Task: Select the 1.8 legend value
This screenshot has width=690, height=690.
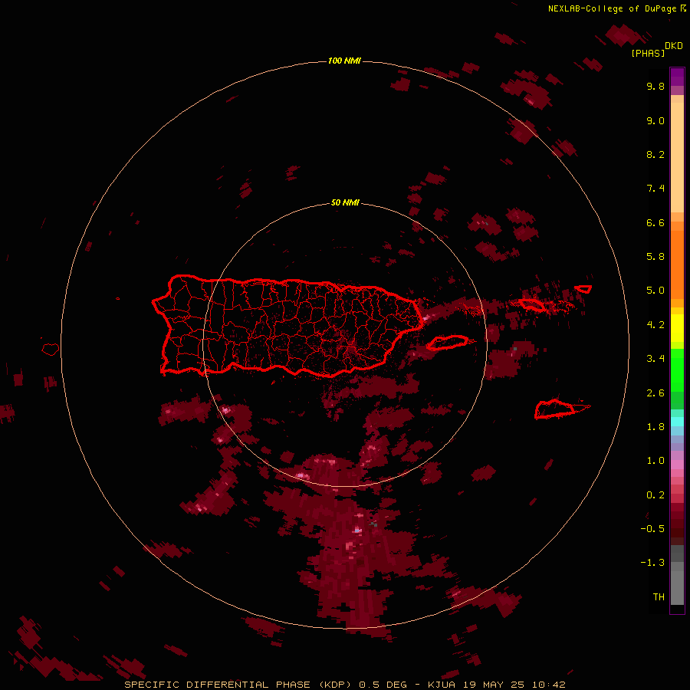Action: (x=655, y=427)
